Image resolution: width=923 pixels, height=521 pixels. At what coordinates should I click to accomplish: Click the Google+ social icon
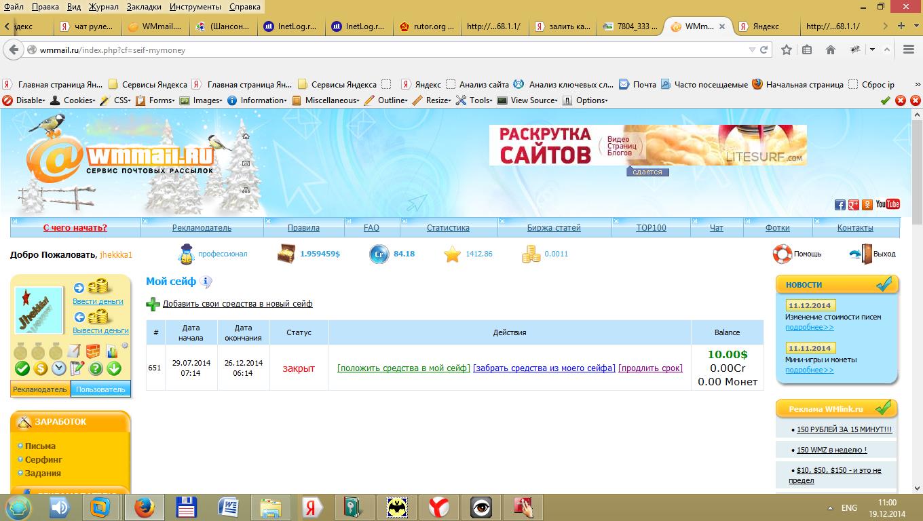(x=853, y=205)
